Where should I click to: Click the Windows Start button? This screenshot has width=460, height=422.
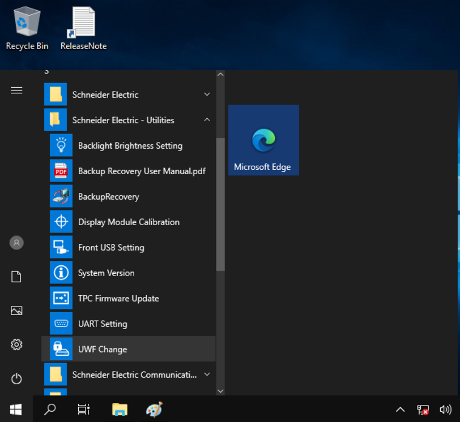pyautogui.click(x=16, y=410)
